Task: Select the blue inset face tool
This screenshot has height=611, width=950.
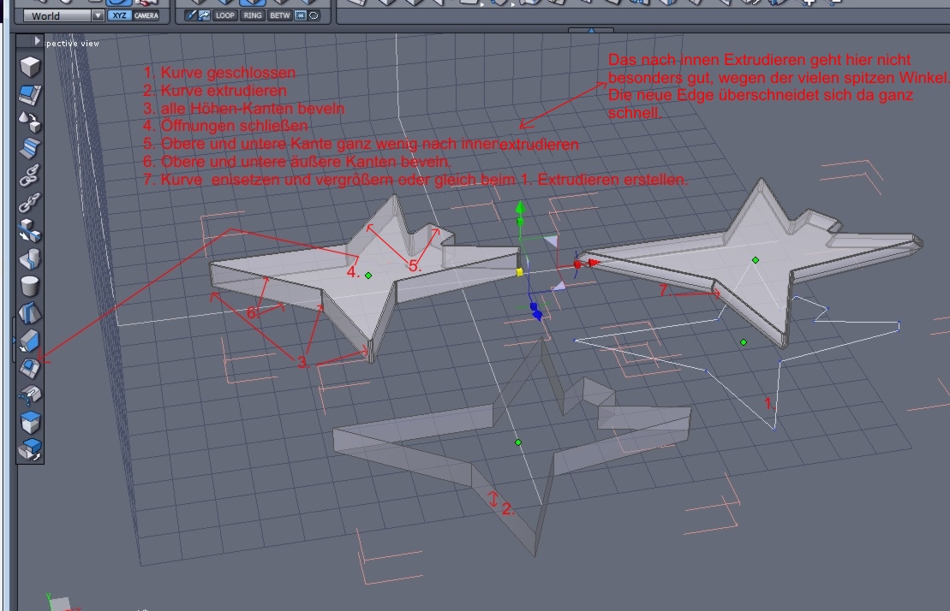Action: [x=30, y=367]
